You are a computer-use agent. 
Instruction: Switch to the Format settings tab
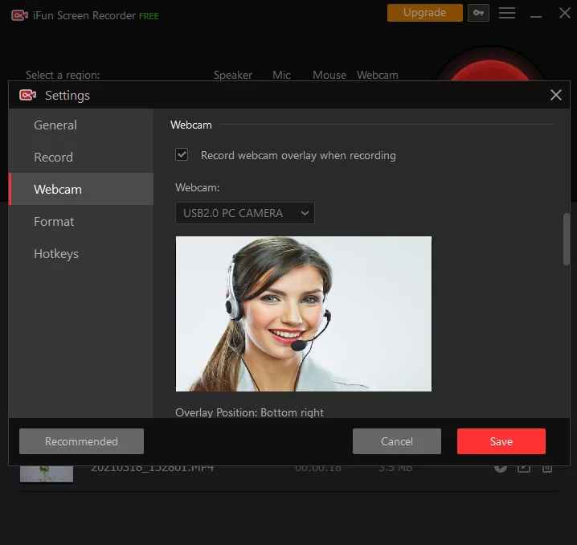[x=81, y=222]
